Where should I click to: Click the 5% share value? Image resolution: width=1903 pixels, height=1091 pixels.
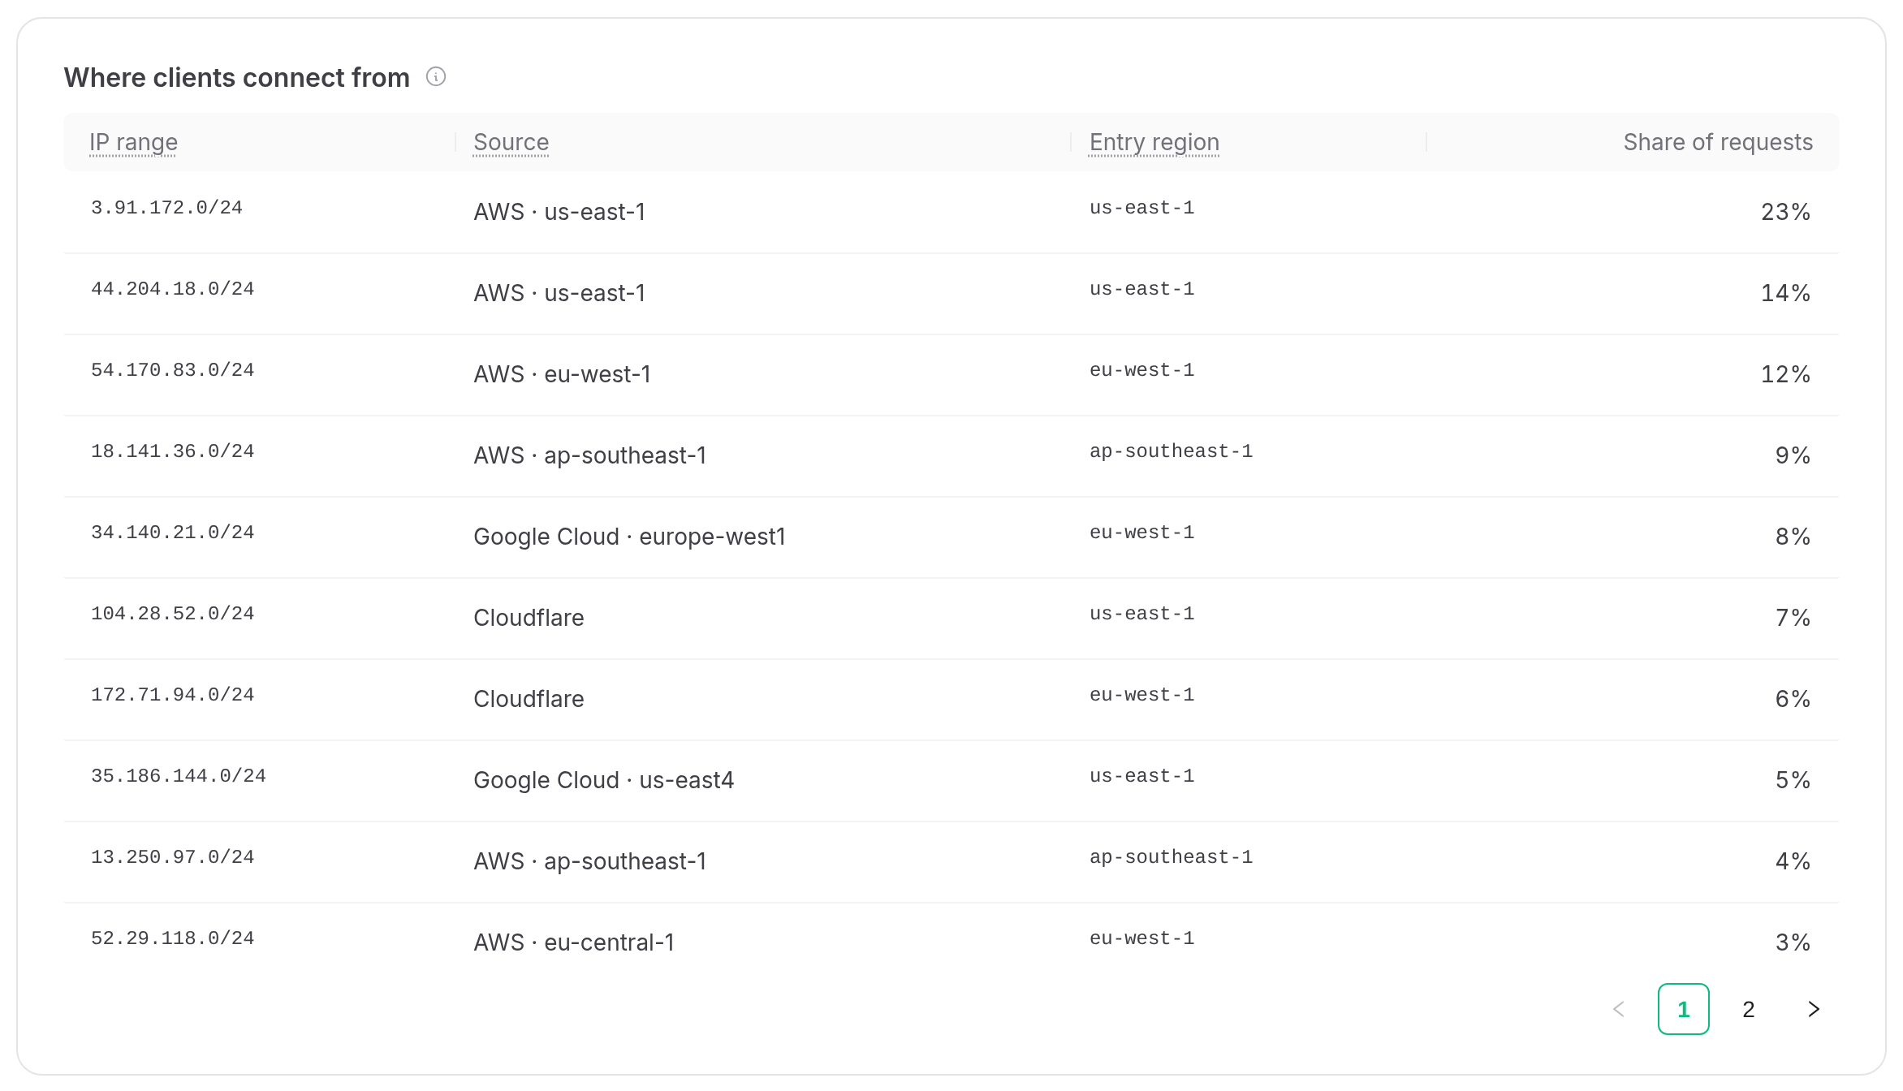click(x=1793, y=780)
